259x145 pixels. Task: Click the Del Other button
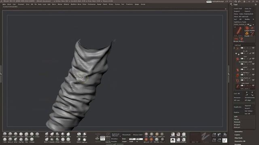[248, 111]
